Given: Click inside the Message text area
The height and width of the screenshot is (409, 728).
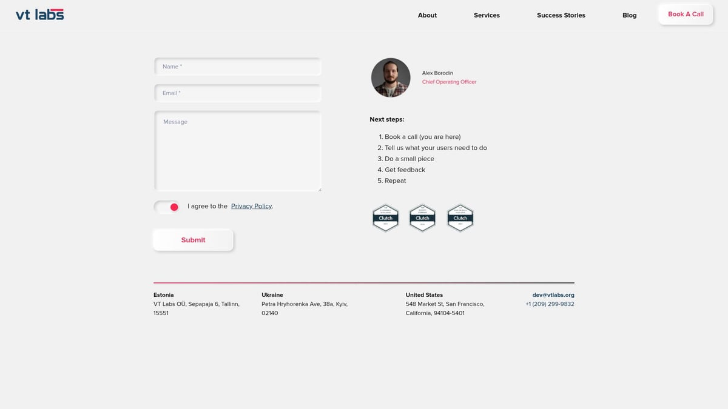Looking at the screenshot, I should 238,150.
